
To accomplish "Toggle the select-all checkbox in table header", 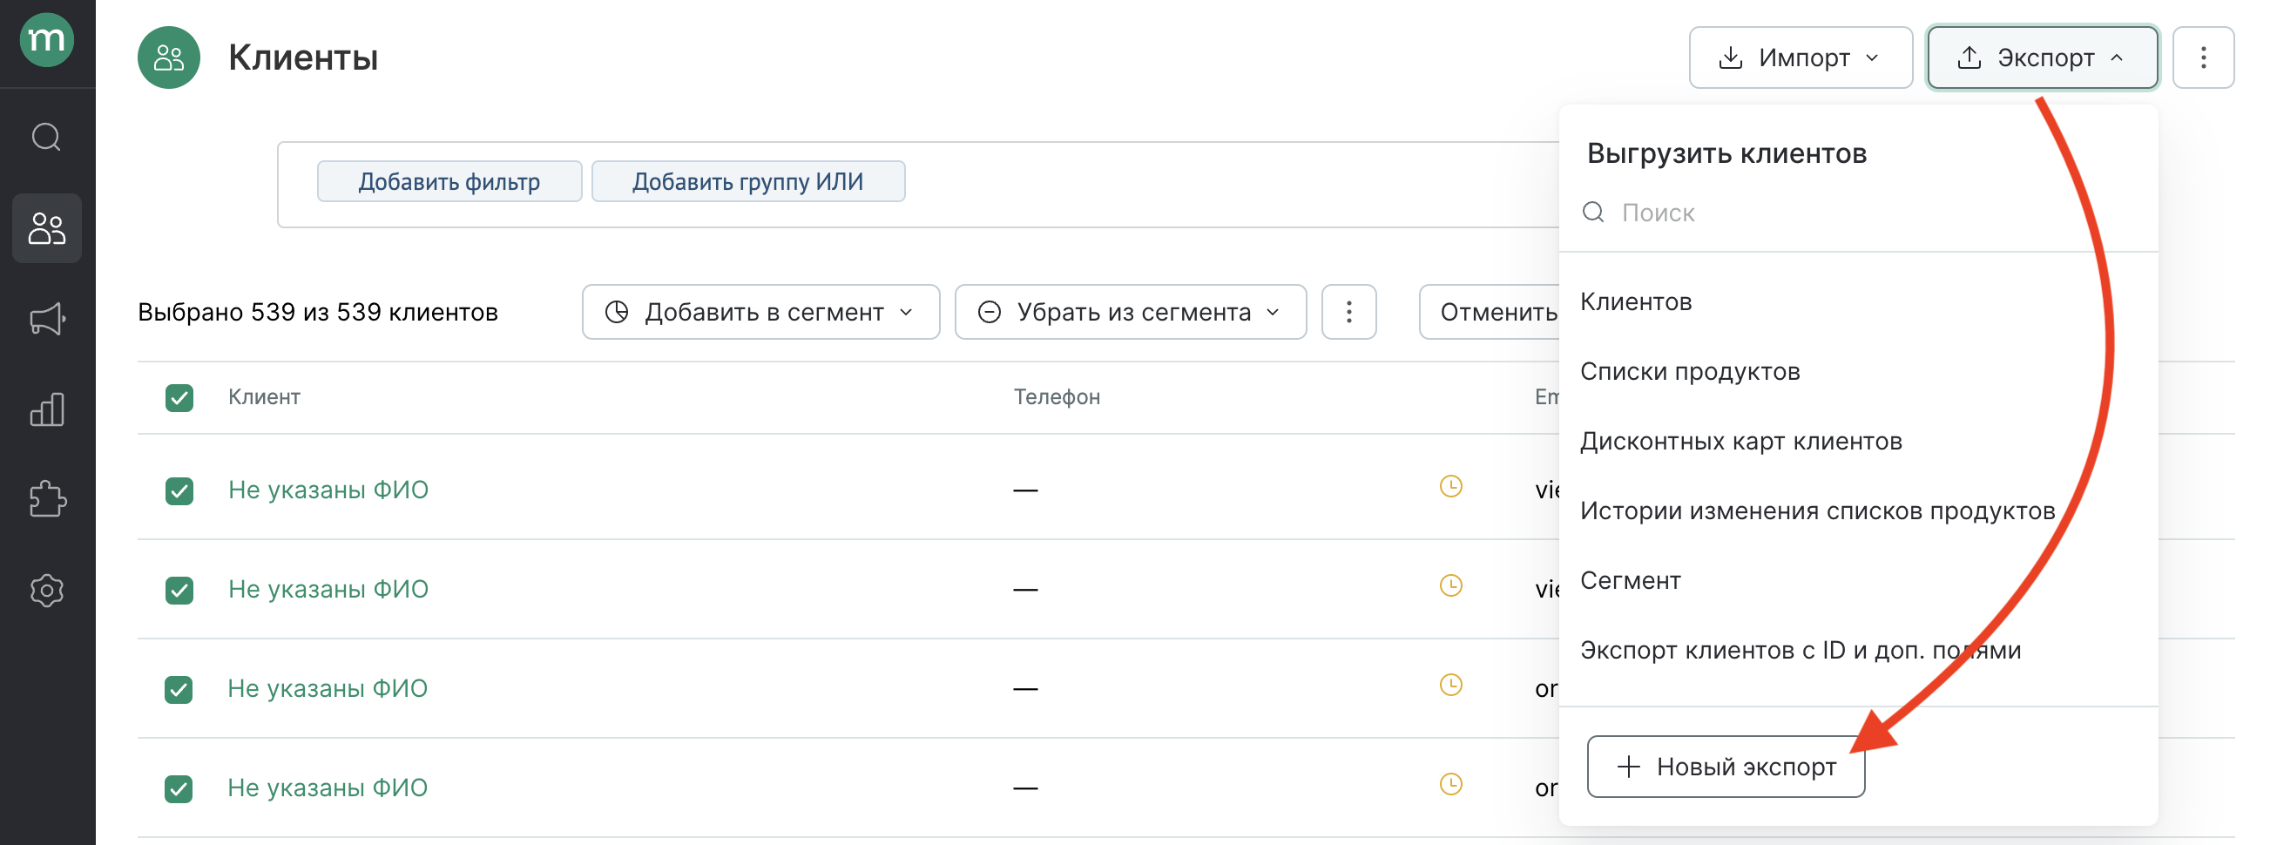I will coord(179,398).
